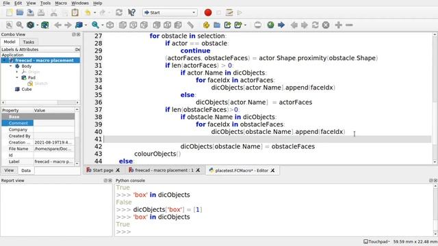Create a new document with the New icon

[x=9, y=12]
